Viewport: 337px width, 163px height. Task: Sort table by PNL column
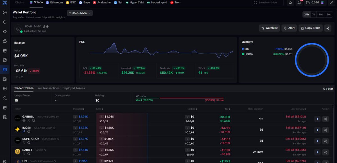[227, 109]
